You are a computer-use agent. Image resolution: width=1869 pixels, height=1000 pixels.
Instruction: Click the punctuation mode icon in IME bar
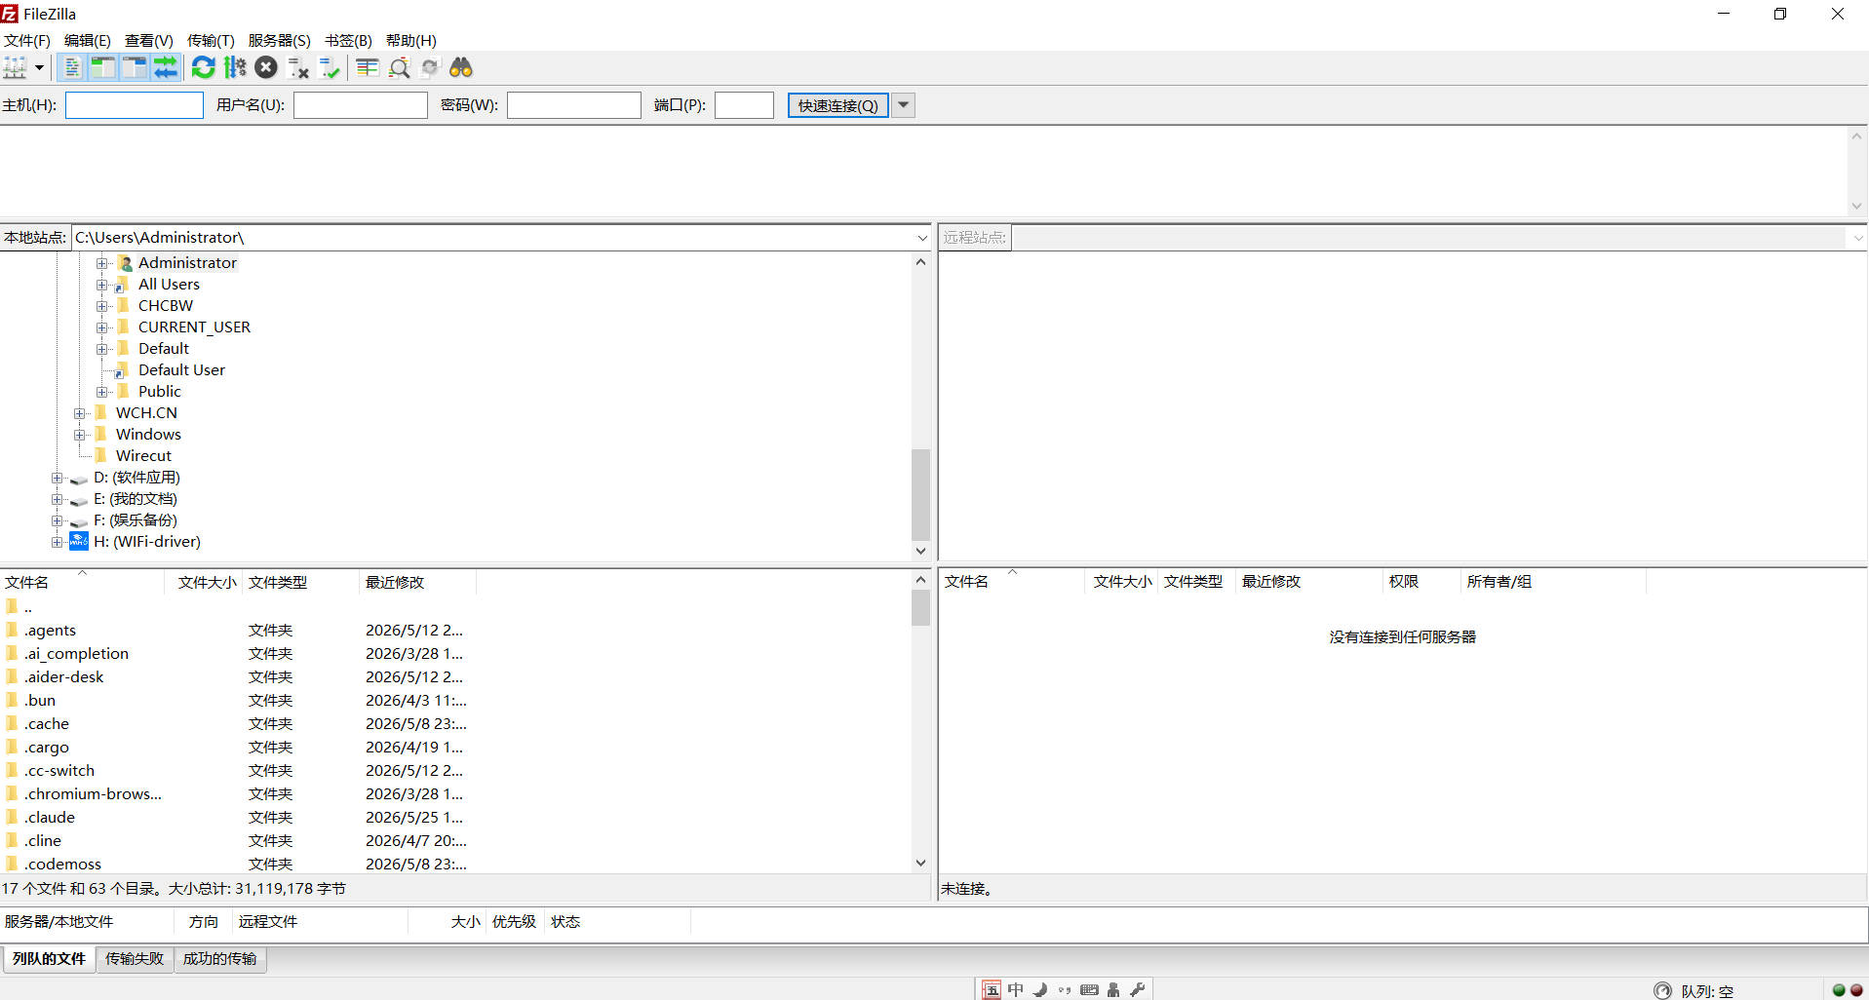(x=1065, y=990)
